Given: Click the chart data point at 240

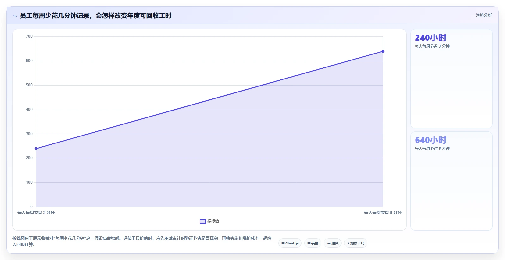Looking at the screenshot, I should pyautogui.click(x=36, y=149).
